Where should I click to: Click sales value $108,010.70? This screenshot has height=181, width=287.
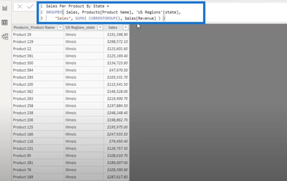point(118,156)
